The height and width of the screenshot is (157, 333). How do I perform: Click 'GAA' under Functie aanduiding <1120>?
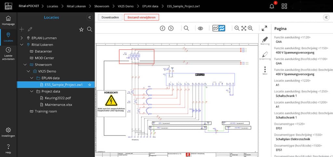[279, 42]
